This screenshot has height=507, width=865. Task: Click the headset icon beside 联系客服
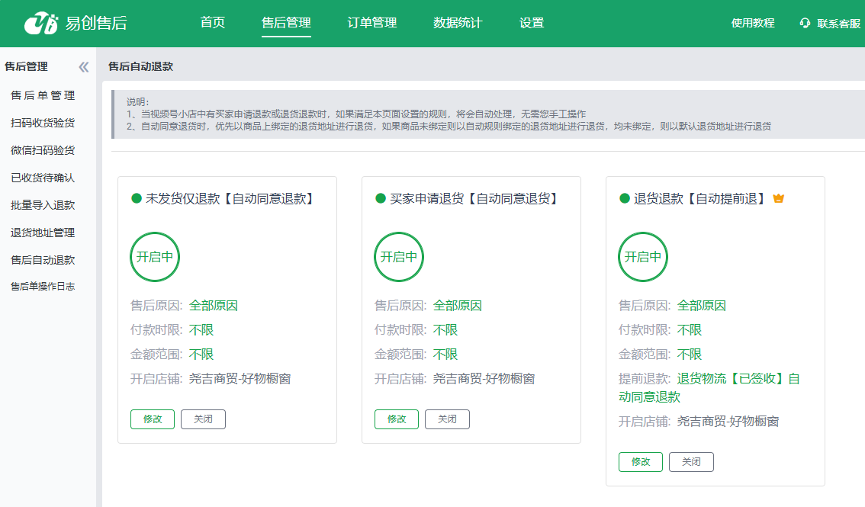[805, 24]
